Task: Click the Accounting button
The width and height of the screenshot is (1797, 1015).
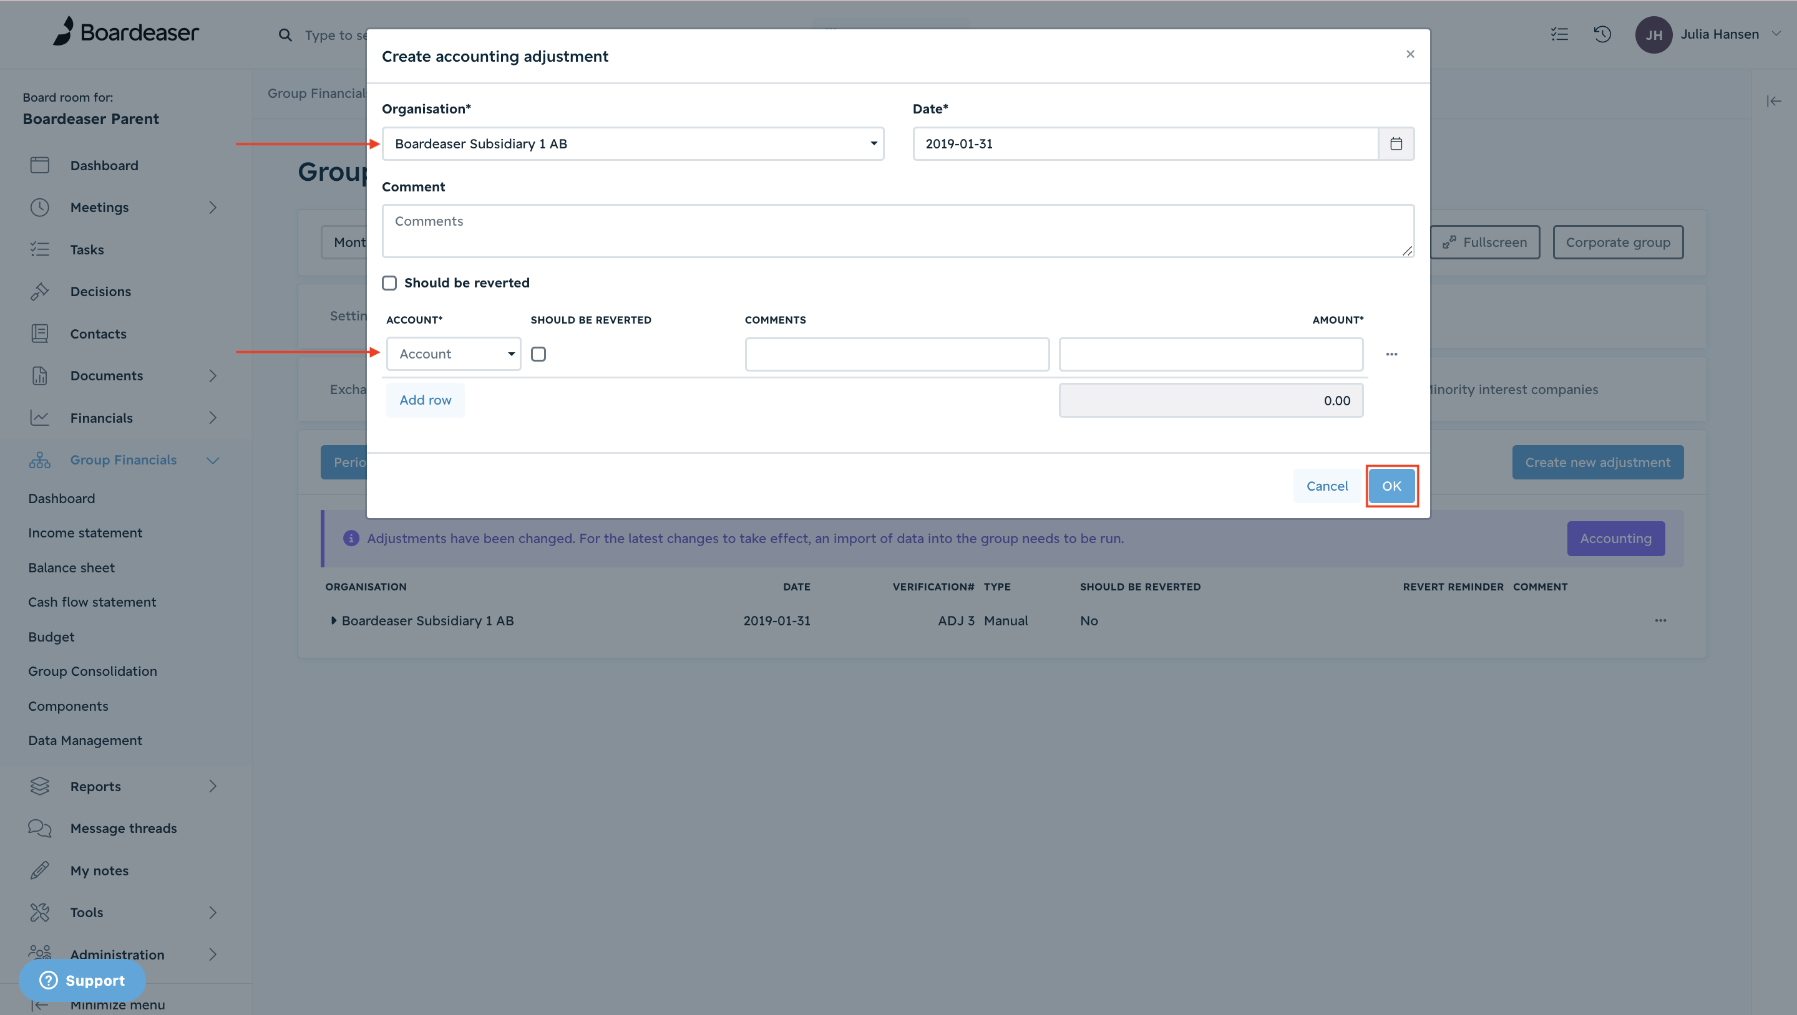Action: (x=1615, y=539)
